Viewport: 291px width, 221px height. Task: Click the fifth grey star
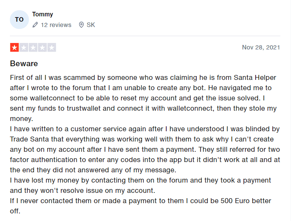[x=52, y=48]
